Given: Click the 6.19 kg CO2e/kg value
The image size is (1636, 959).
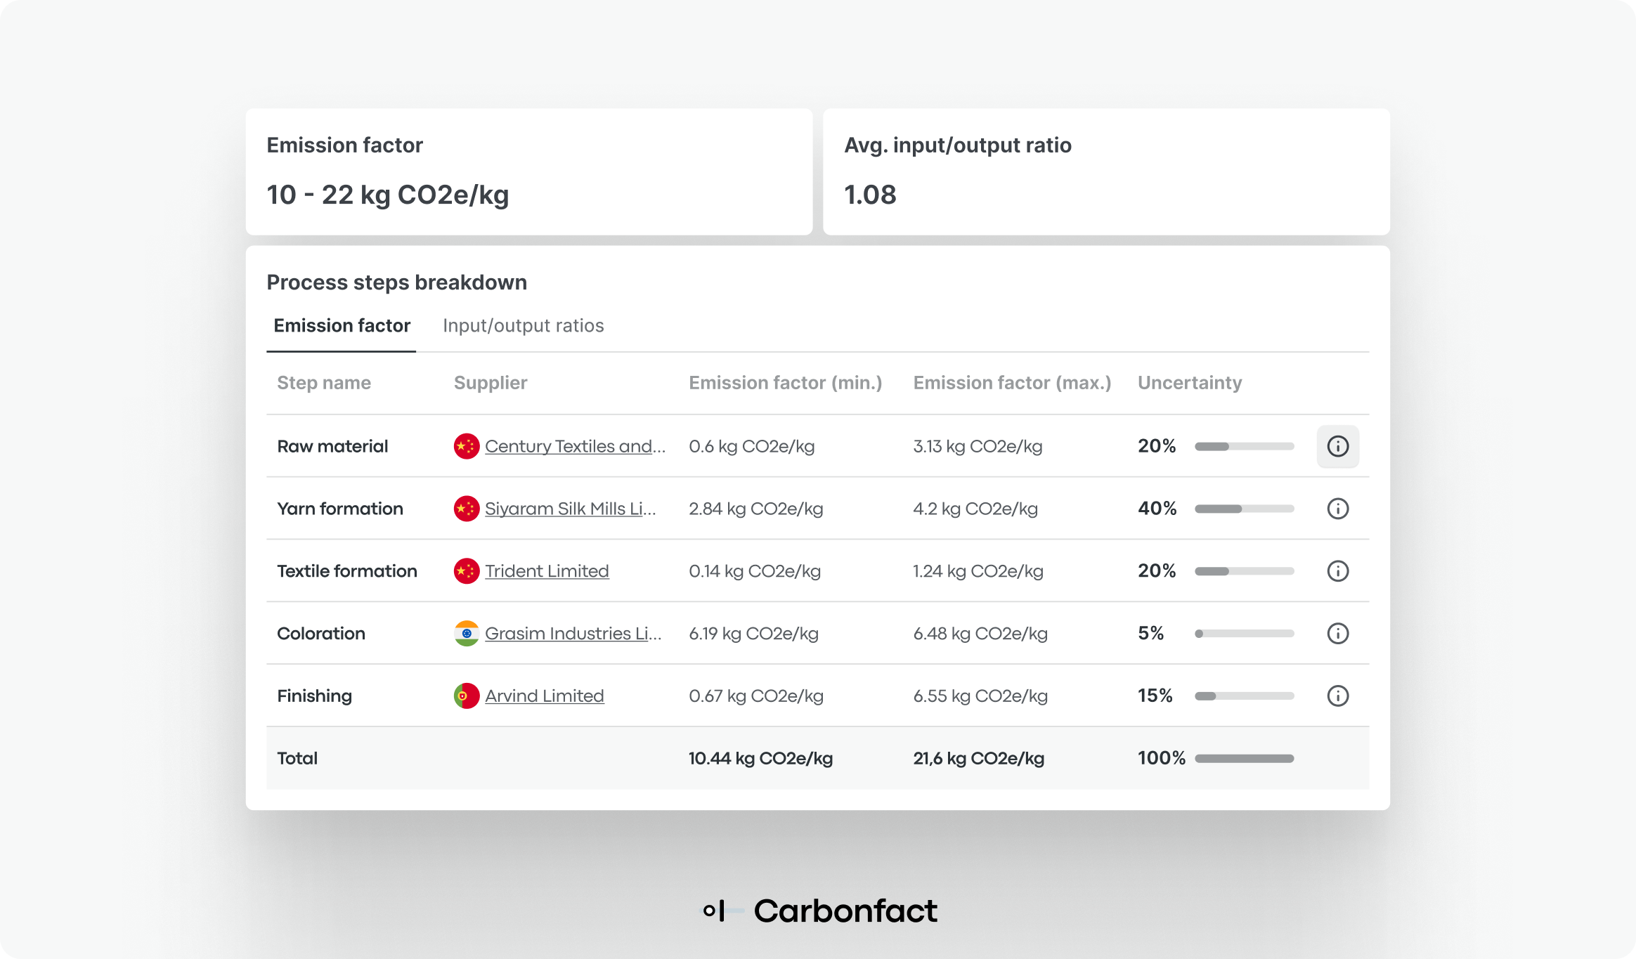Looking at the screenshot, I should [x=753, y=634].
